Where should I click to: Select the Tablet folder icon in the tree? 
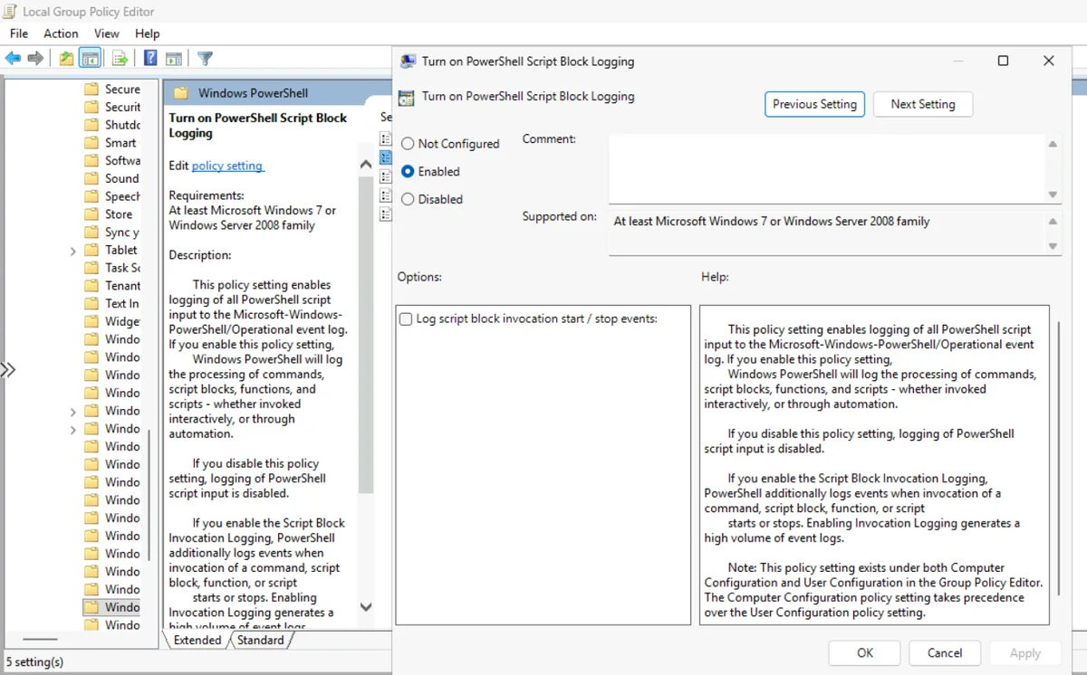coord(91,250)
